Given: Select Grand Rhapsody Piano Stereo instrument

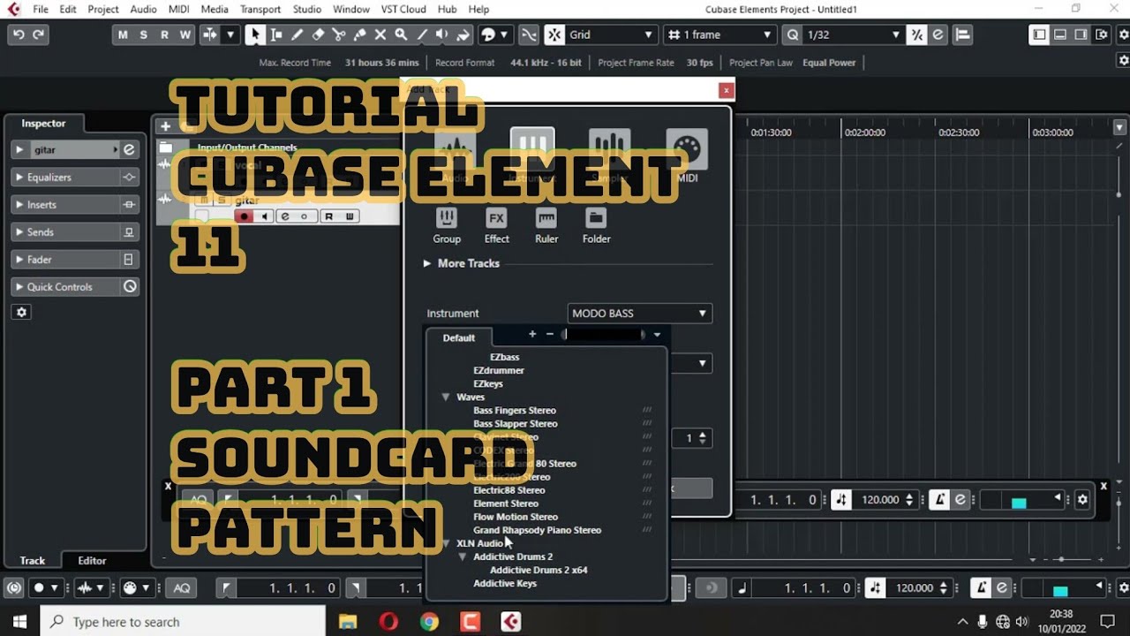Looking at the screenshot, I should [x=537, y=530].
